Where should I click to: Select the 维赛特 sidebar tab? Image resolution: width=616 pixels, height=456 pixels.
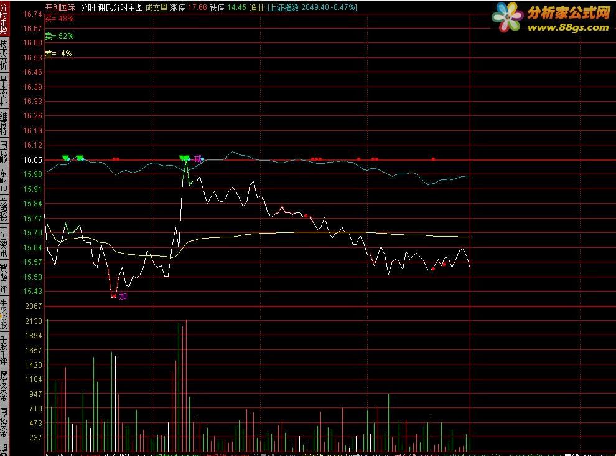(4, 123)
